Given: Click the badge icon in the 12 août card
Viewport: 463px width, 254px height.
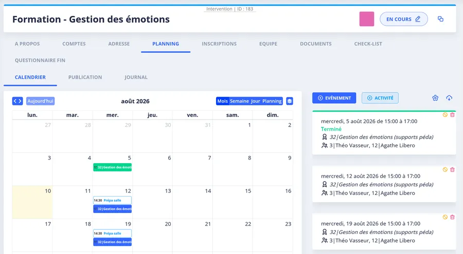Looking at the screenshot, I should click(325, 184).
